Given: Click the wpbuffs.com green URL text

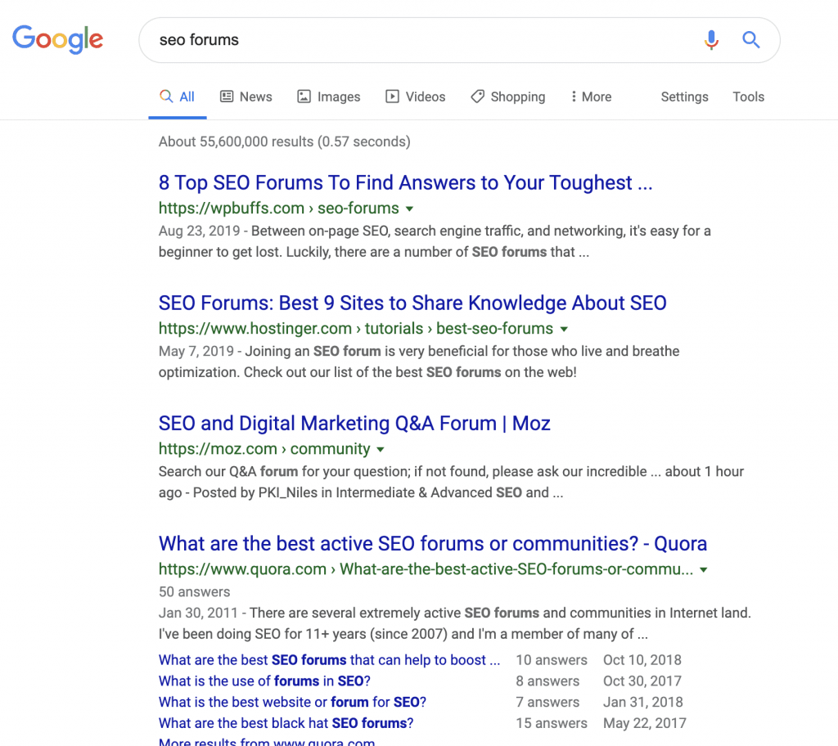Looking at the screenshot, I should coord(279,208).
